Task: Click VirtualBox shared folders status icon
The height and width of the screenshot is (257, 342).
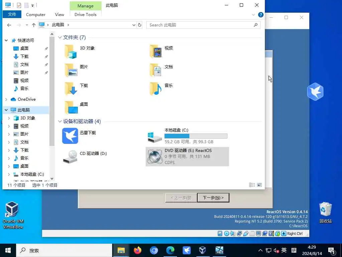Action: pos(252,233)
